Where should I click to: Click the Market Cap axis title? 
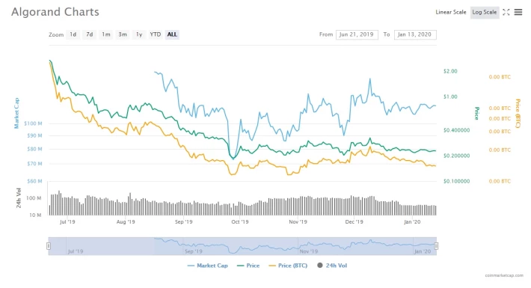16,113
